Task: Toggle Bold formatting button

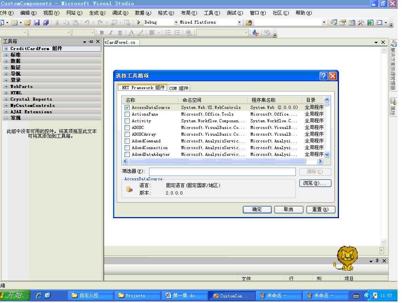Action: click(102, 33)
